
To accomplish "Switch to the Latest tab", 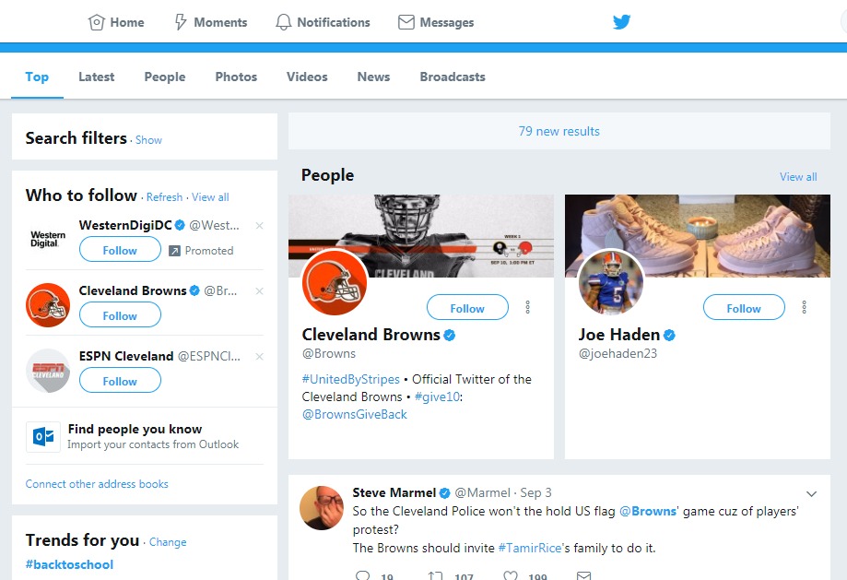I will pyautogui.click(x=96, y=77).
